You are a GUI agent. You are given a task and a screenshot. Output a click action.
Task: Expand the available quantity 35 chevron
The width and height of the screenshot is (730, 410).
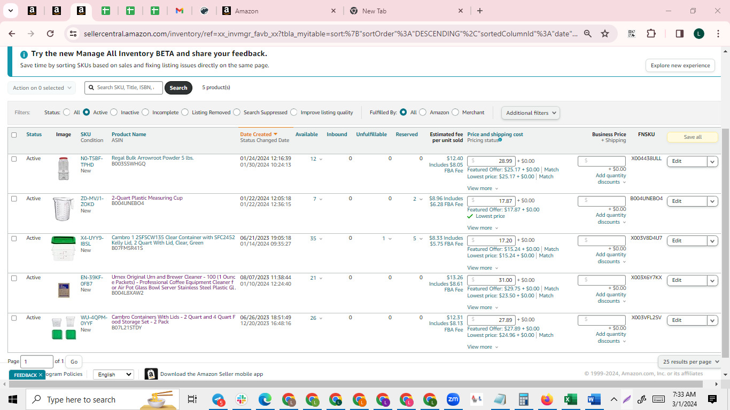coord(321,239)
